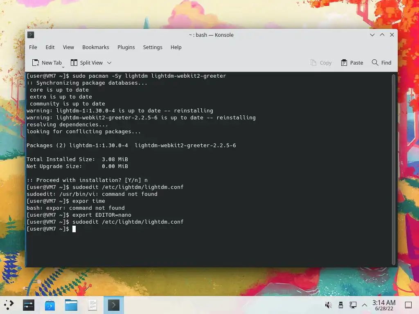Image resolution: width=419 pixels, height=314 pixels.
Task: Open a New Tab in Konsole
Action: [x=47, y=63]
